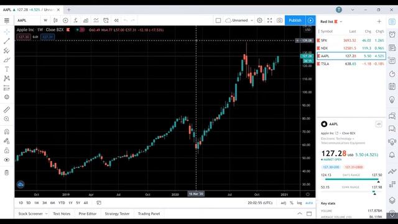The width and height of the screenshot is (398, 224).
Task: Open the Pine Editor tab
Action: [88, 214]
